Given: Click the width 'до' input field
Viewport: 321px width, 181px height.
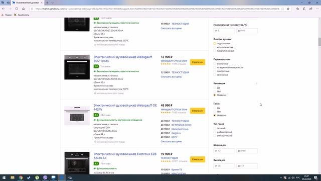Looking at the screenshot, I should [x=247, y=151].
